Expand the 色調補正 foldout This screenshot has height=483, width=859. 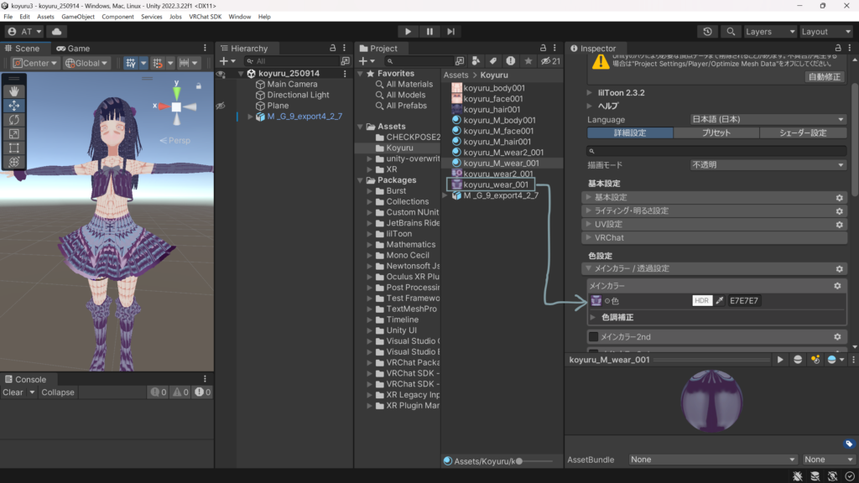(x=594, y=318)
